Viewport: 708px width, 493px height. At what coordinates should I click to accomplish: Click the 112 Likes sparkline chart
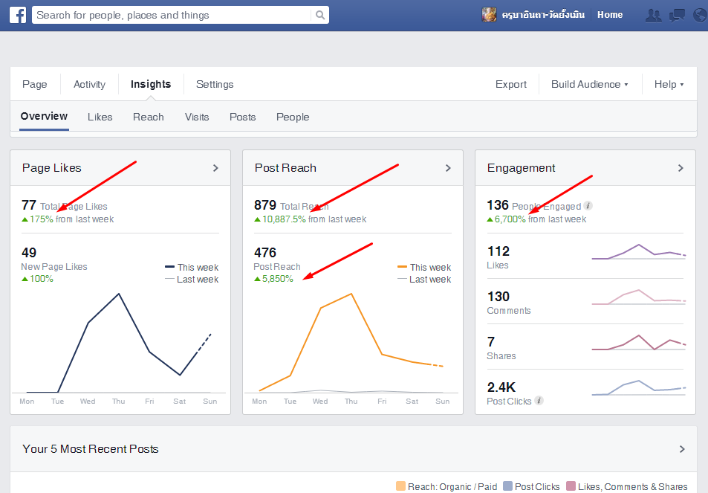pos(639,252)
